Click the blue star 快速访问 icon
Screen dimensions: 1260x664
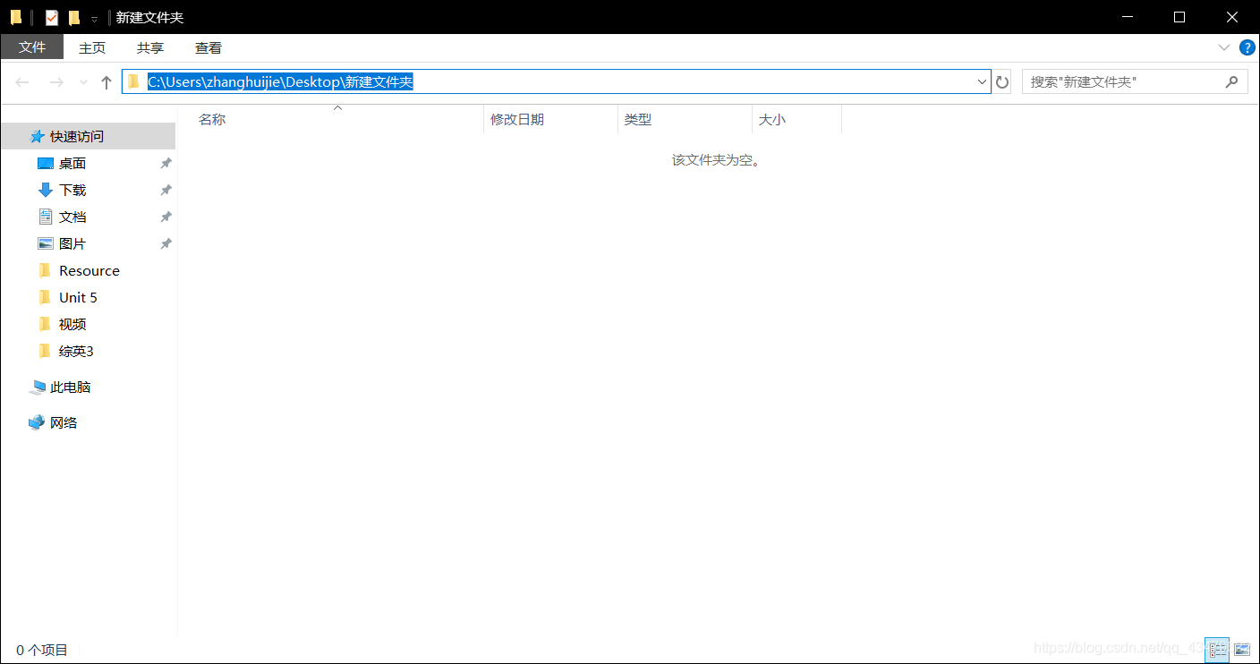coord(37,136)
